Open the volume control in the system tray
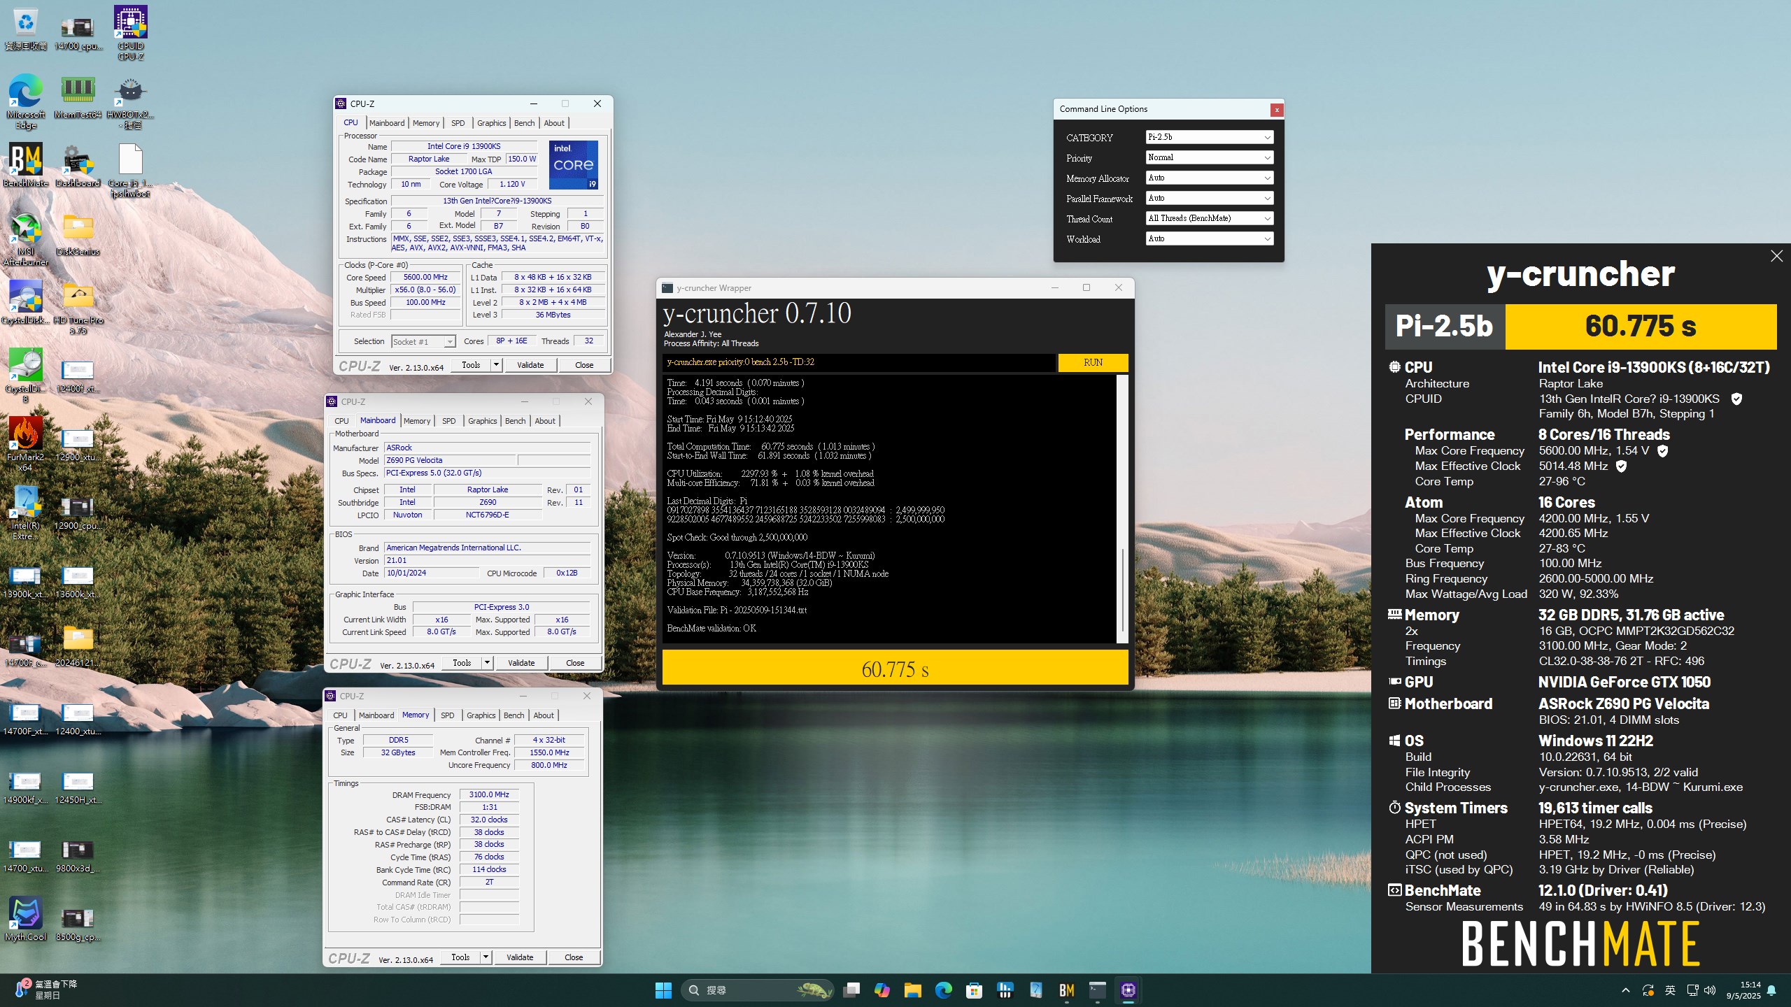 pos(1710,990)
